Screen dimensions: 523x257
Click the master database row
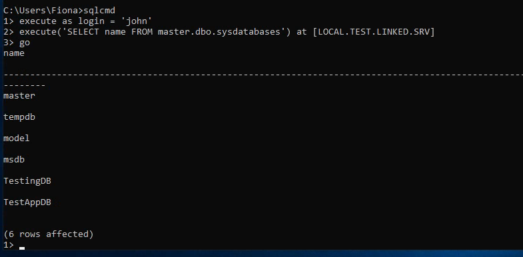click(x=19, y=96)
